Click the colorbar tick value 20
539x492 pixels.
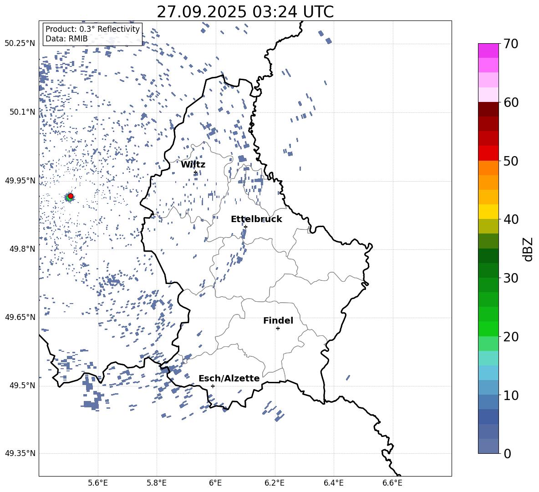click(x=511, y=337)
